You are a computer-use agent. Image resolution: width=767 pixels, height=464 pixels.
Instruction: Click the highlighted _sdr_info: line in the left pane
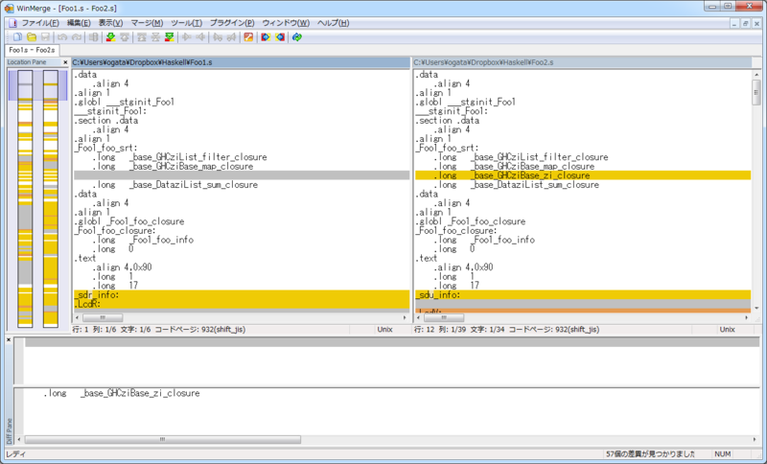pos(242,295)
